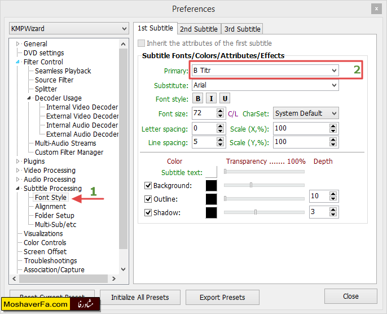Open the Primary font dropdown
387x314 pixels.
[x=334, y=71]
